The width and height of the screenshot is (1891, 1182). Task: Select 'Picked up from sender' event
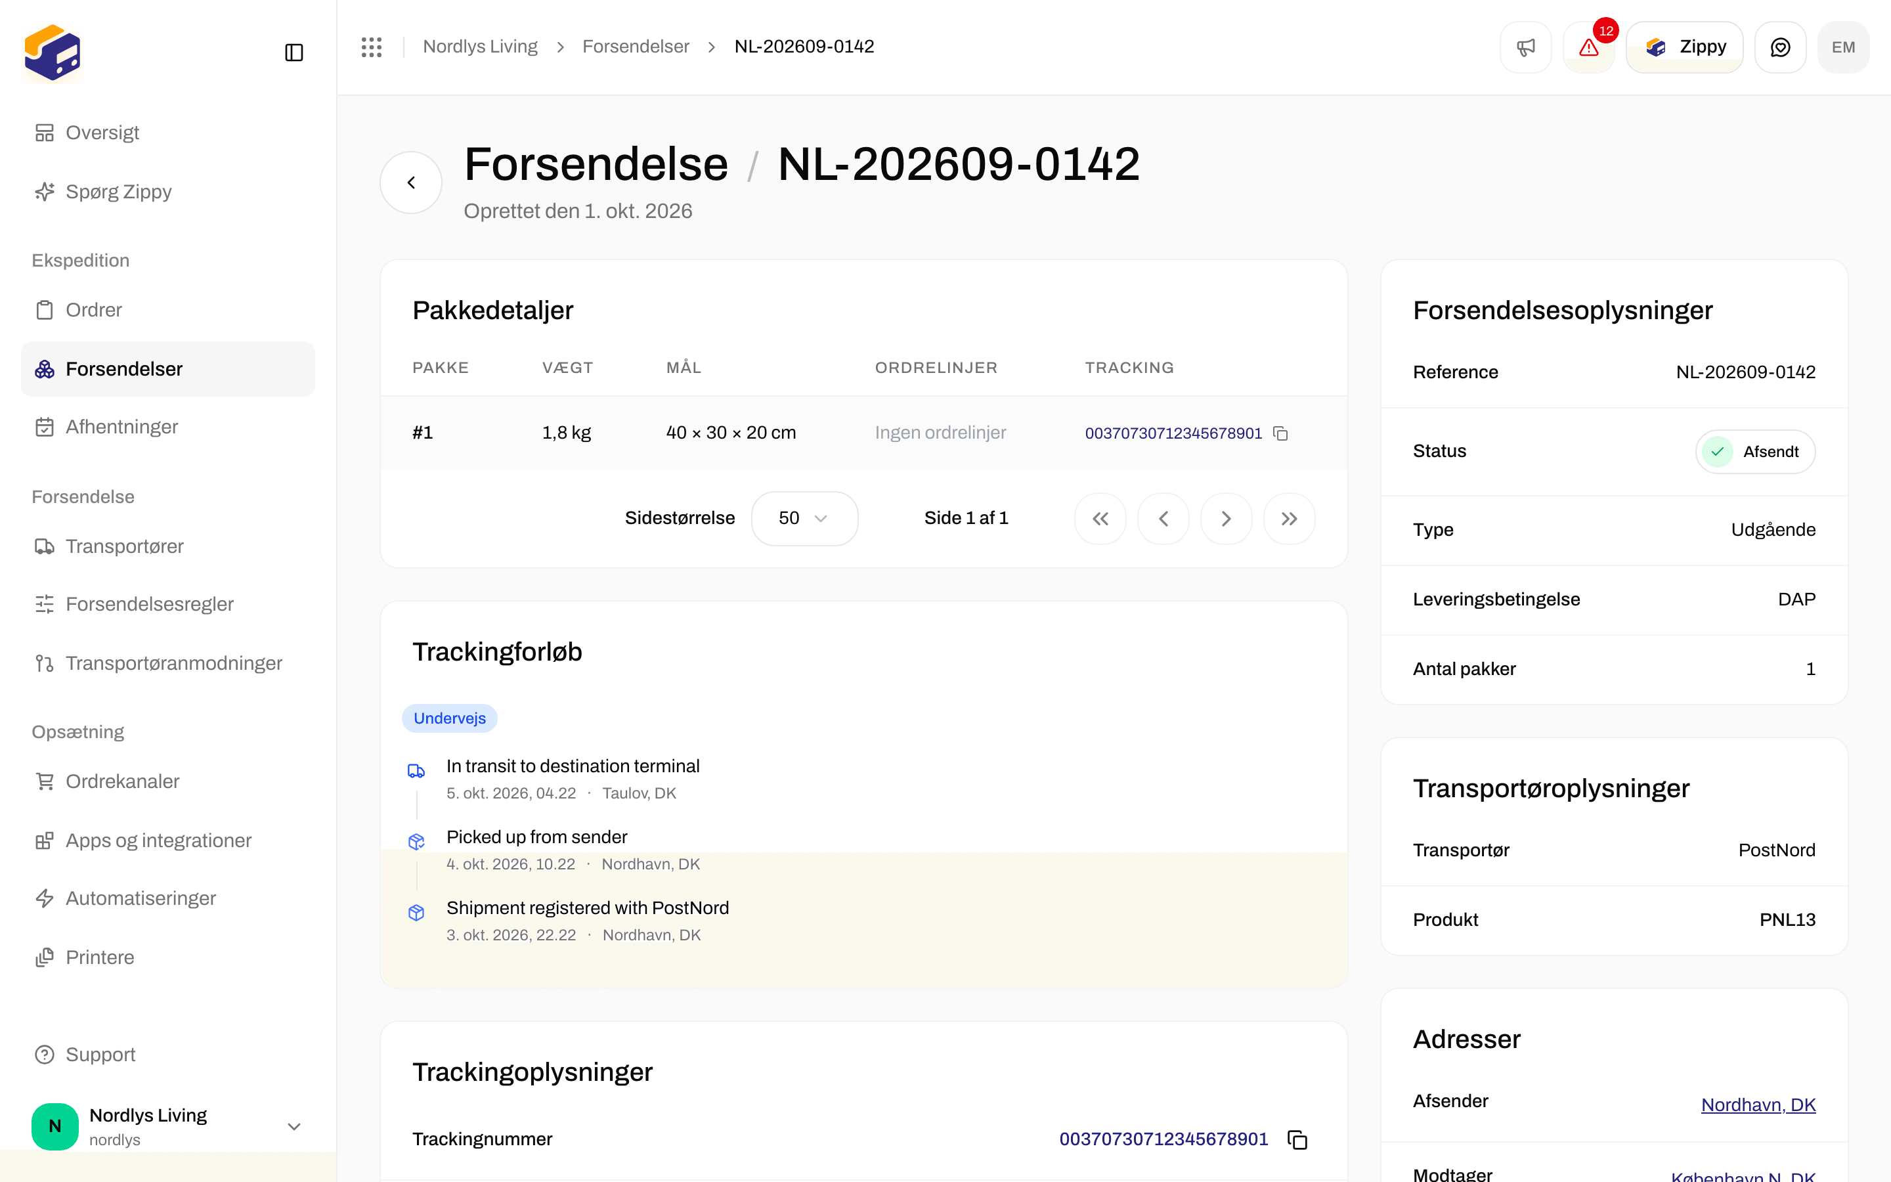[x=537, y=837]
